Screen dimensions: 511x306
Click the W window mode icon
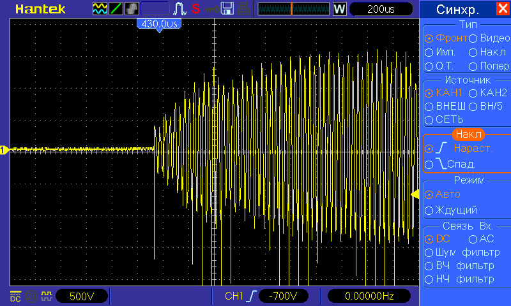[x=339, y=9]
